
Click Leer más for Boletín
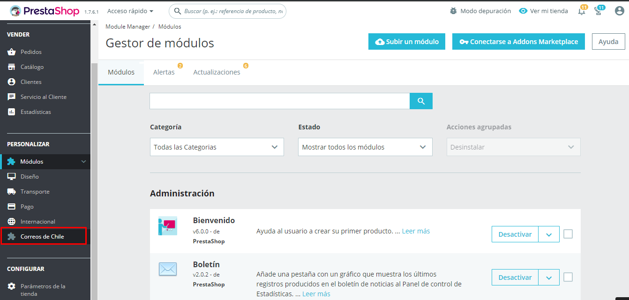click(x=316, y=294)
